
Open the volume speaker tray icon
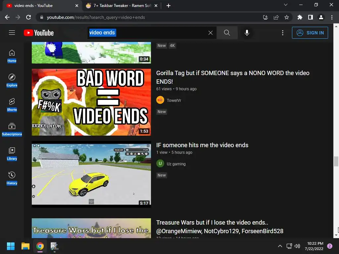click(298, 246)
